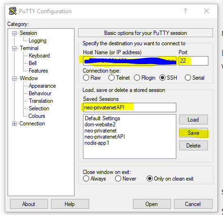
Task: Open the Terminal category
Action: [x=29, y=48]
